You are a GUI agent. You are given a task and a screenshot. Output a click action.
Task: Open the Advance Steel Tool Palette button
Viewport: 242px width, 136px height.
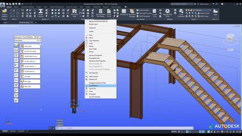click(x=101, y=13)
